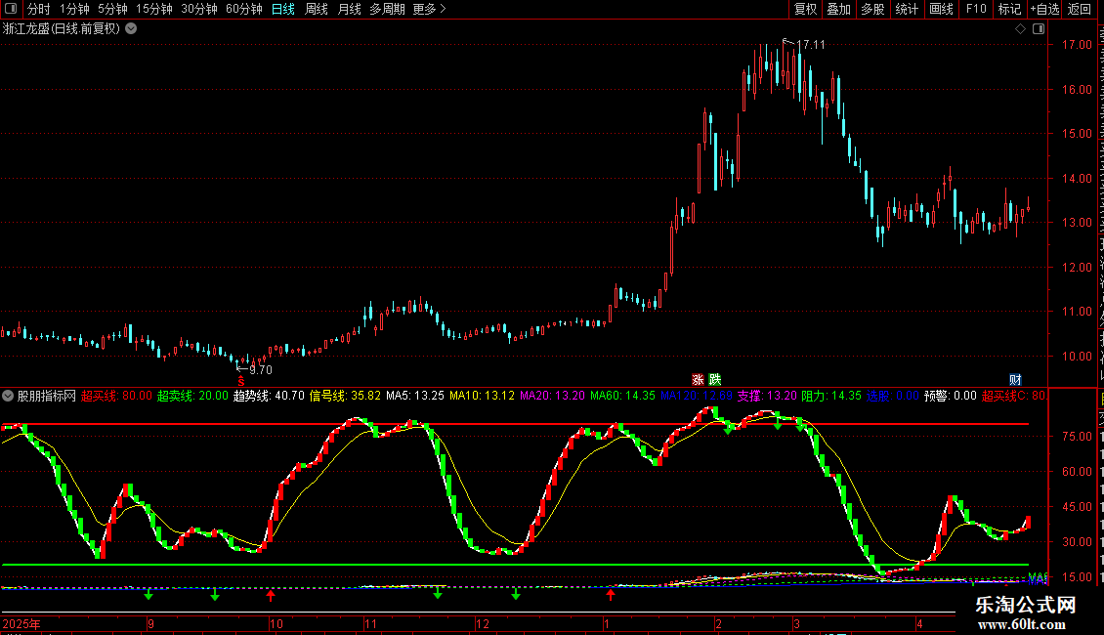Open 多周期 multi-period view
The height and width of the screenshot is (635, 1104).
point(387,9)
